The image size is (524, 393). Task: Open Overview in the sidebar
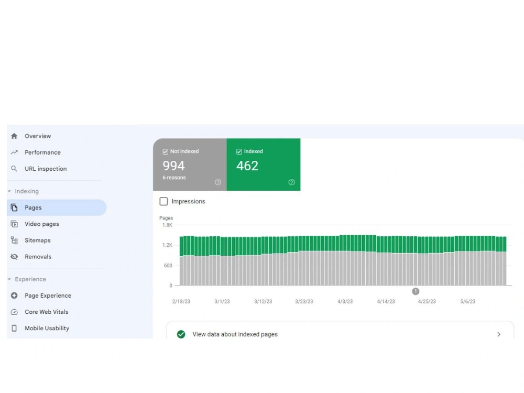pos(38,136)
